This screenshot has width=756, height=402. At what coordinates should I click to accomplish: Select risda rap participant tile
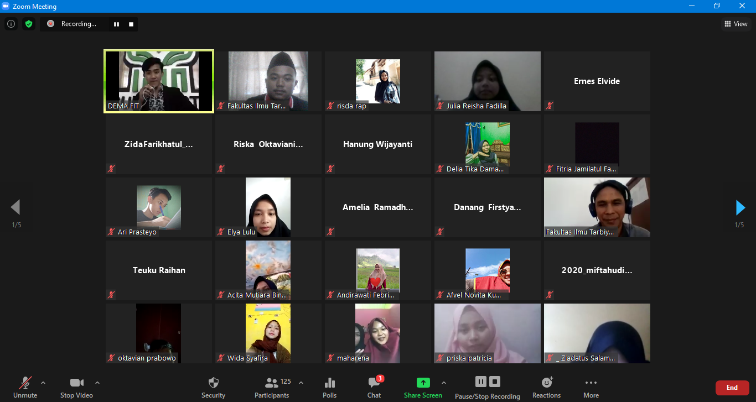[x=378, y=81]
